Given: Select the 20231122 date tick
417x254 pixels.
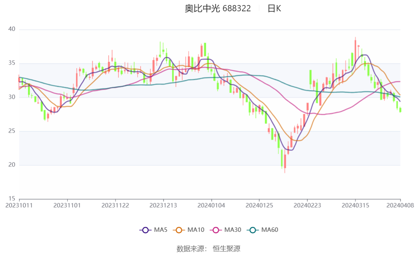Looking at the screenshot, I should pyautogui.click(x=115, y=206).
